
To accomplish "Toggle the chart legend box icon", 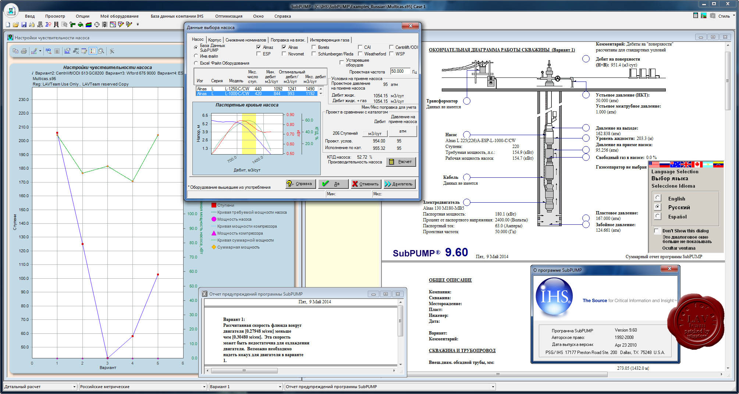I will pos(93,51).
